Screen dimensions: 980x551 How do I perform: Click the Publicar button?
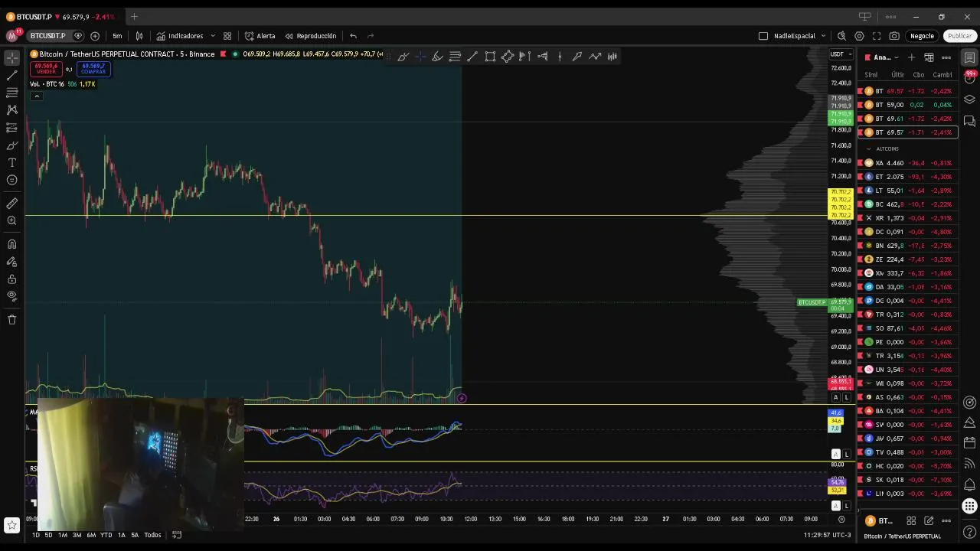coord(959,36)
